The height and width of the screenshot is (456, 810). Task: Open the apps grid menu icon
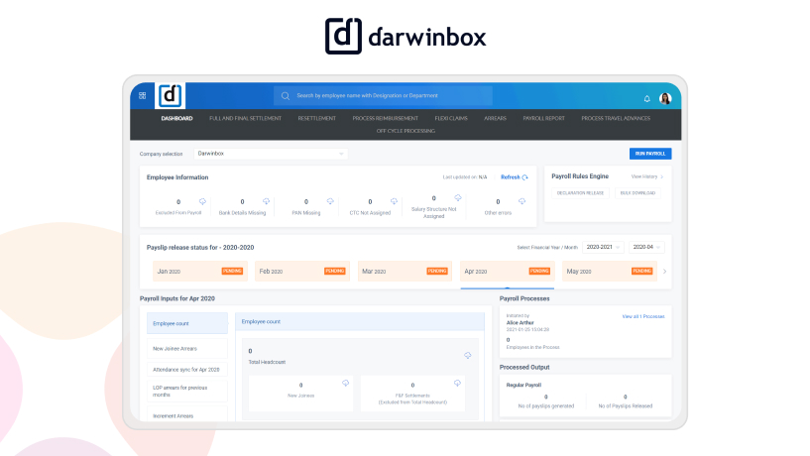click(143, 95)
